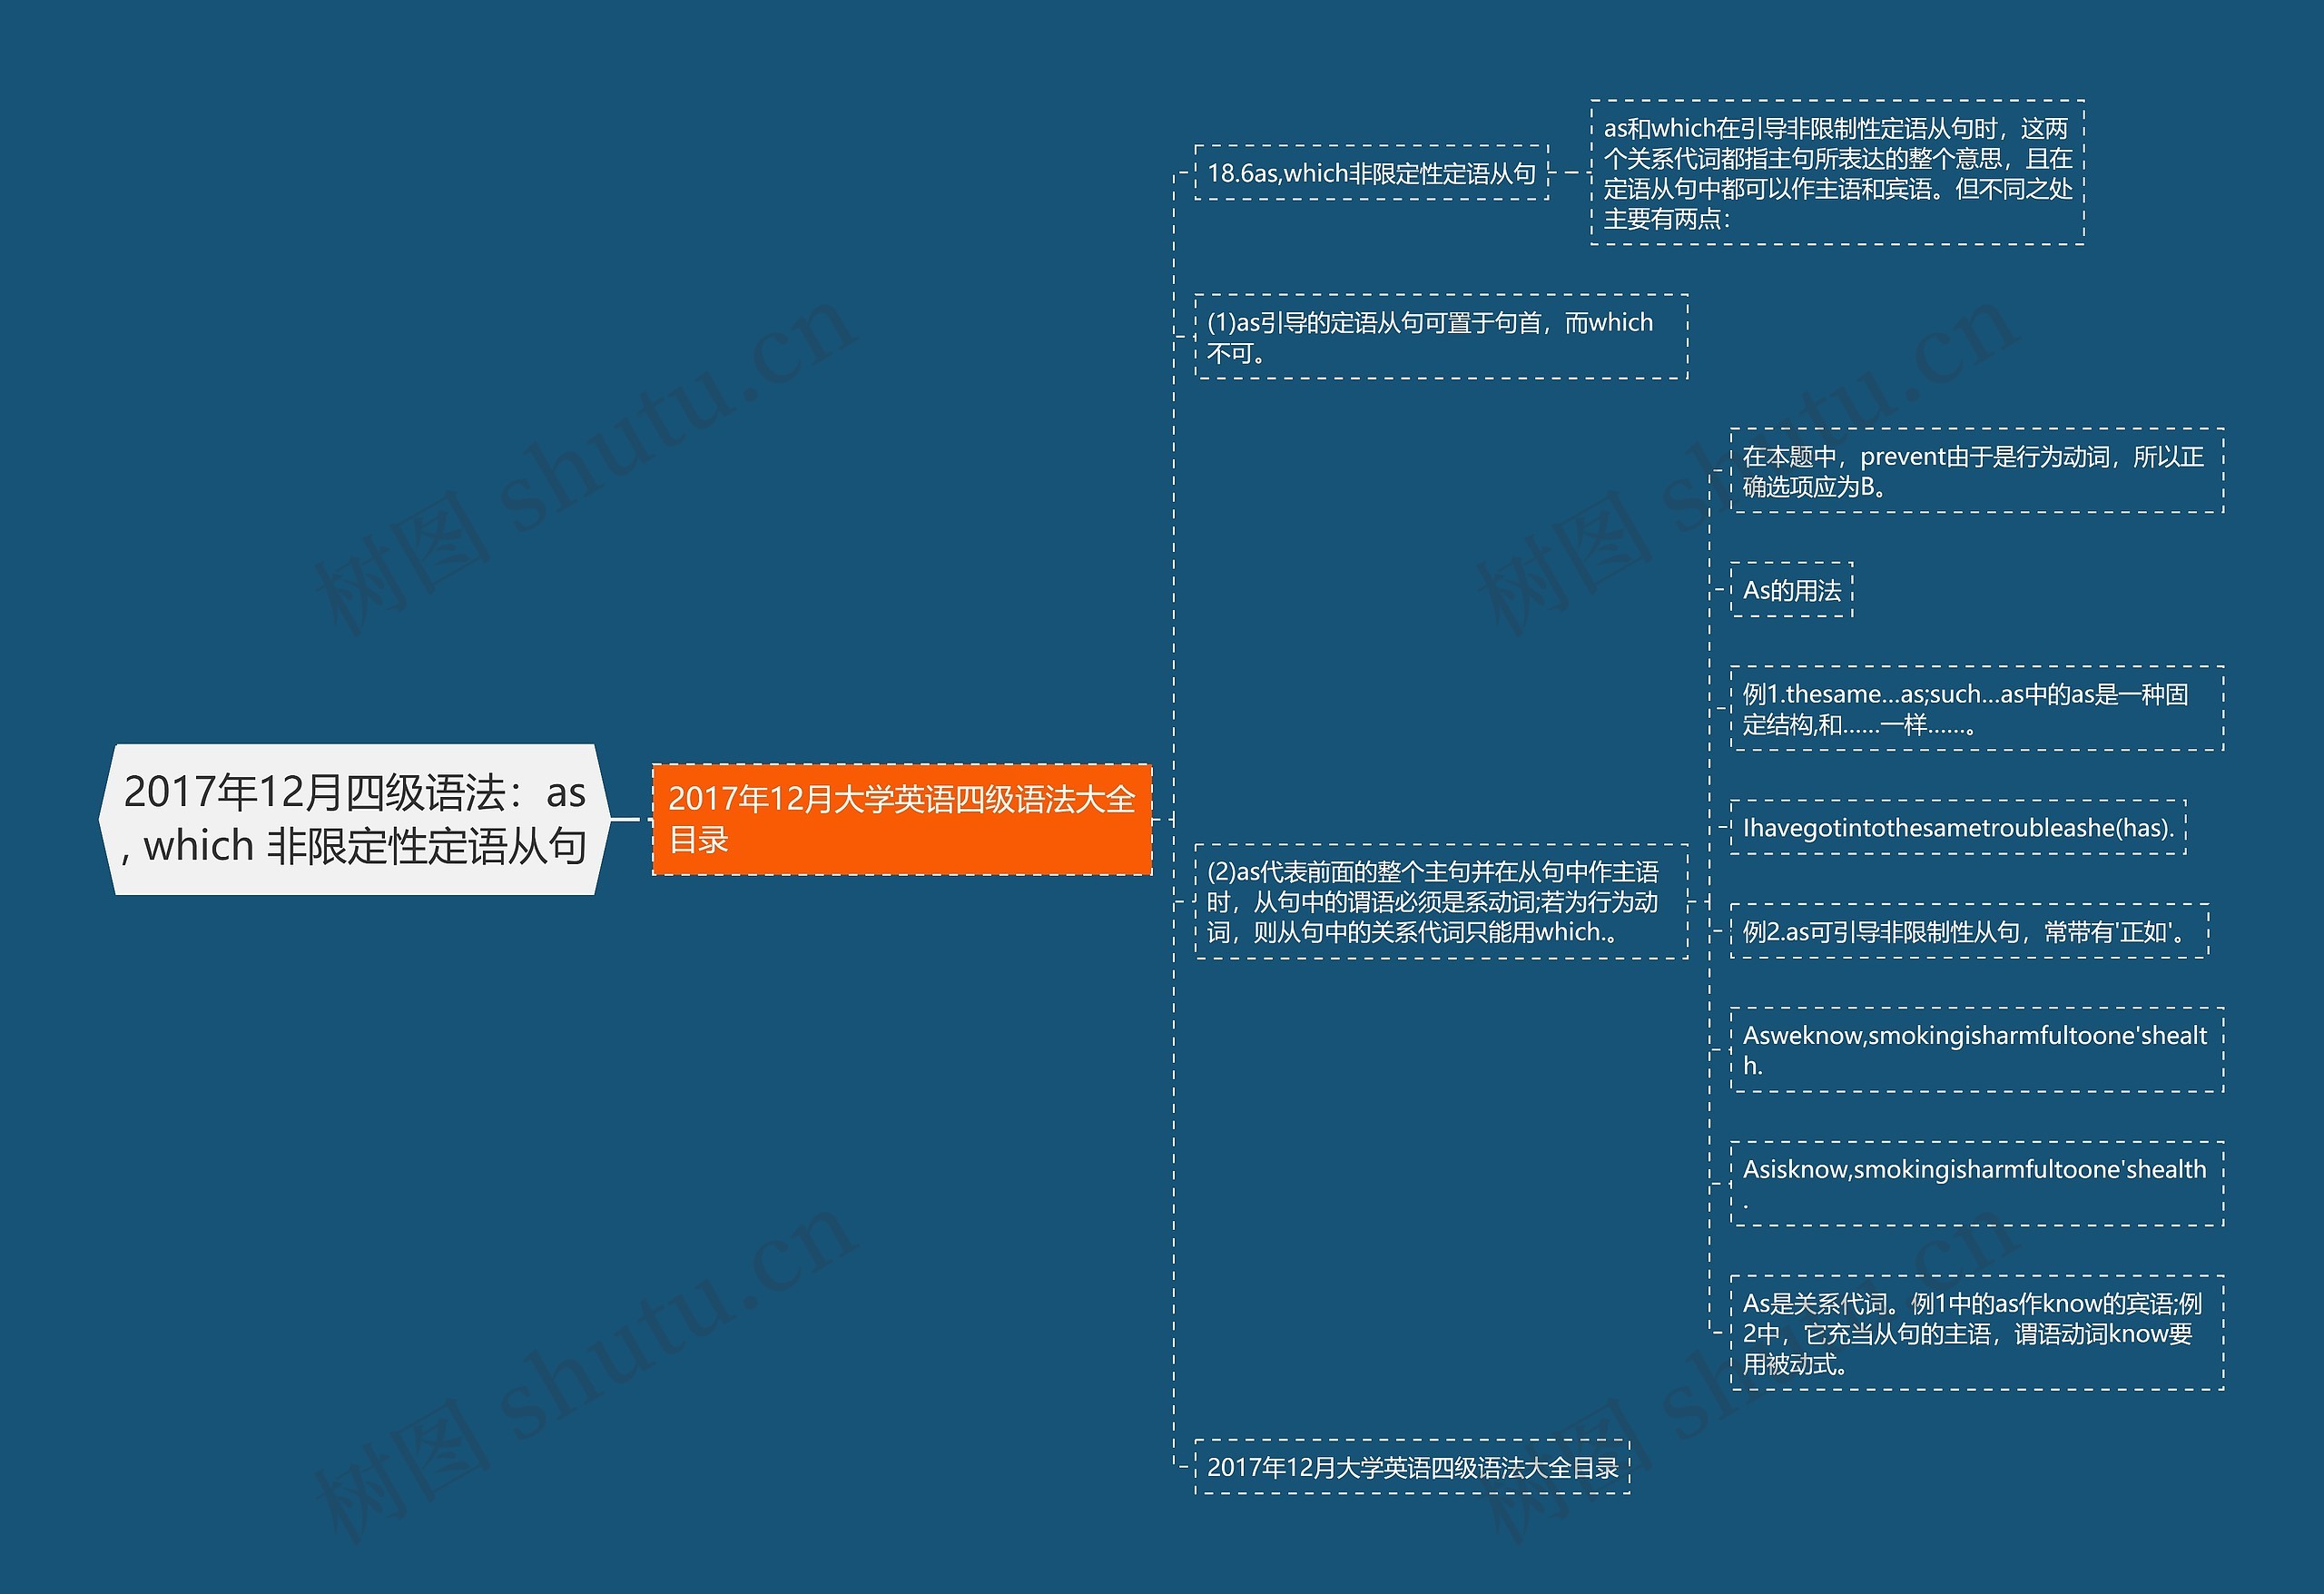Select the 例1.thesame...as;such...as node
Screen dimensions: 2324x1594
click(x=1976, y=708)
